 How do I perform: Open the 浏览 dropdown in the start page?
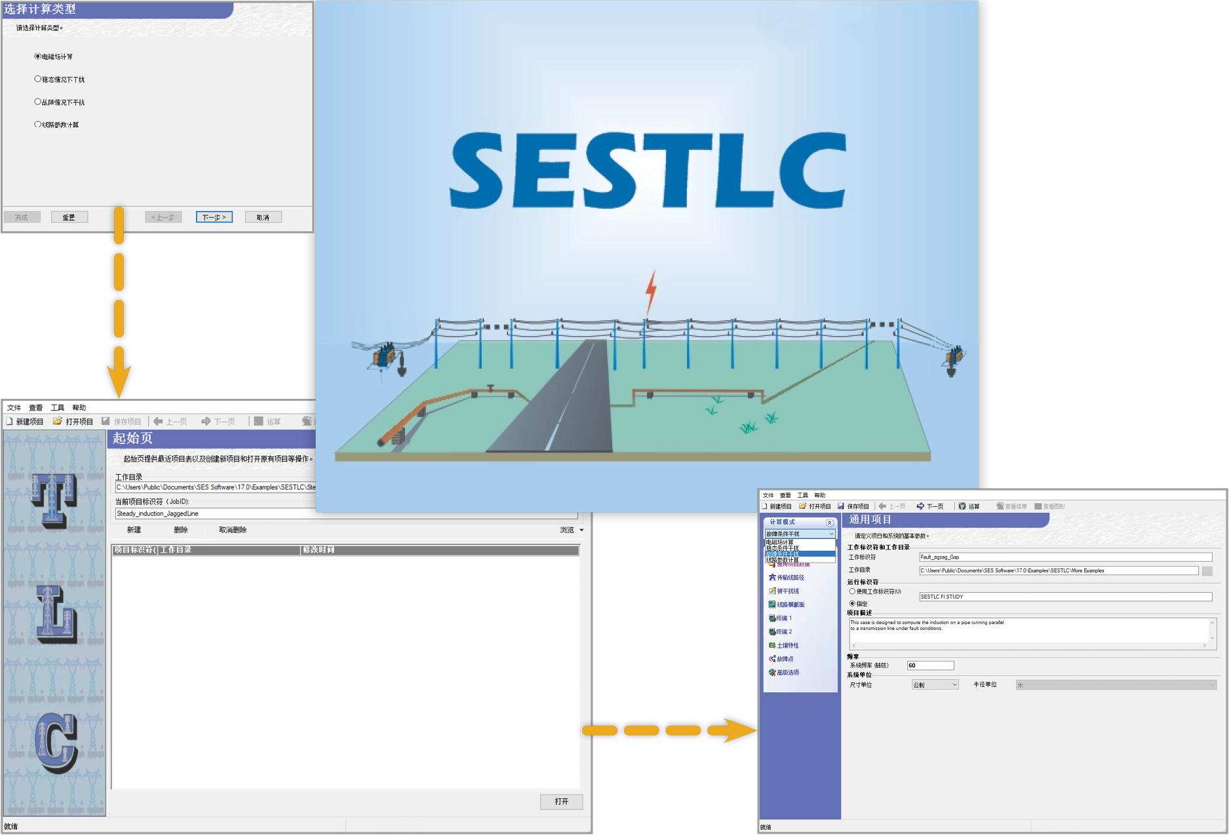click(572, 530)
